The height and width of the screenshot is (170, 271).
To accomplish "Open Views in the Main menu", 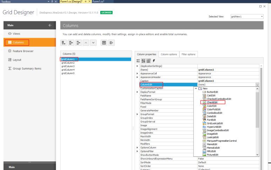I will tap(30, 34).
